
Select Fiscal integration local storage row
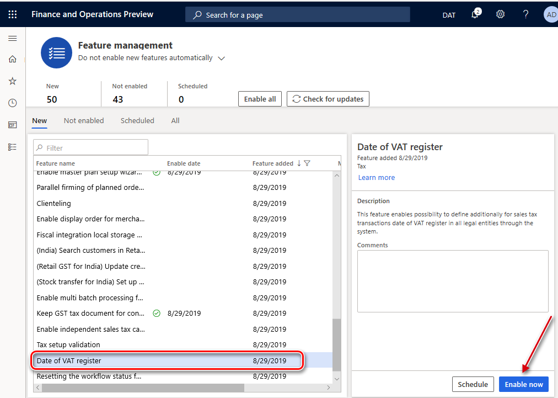pyautogui.click(x=183, y=235)
